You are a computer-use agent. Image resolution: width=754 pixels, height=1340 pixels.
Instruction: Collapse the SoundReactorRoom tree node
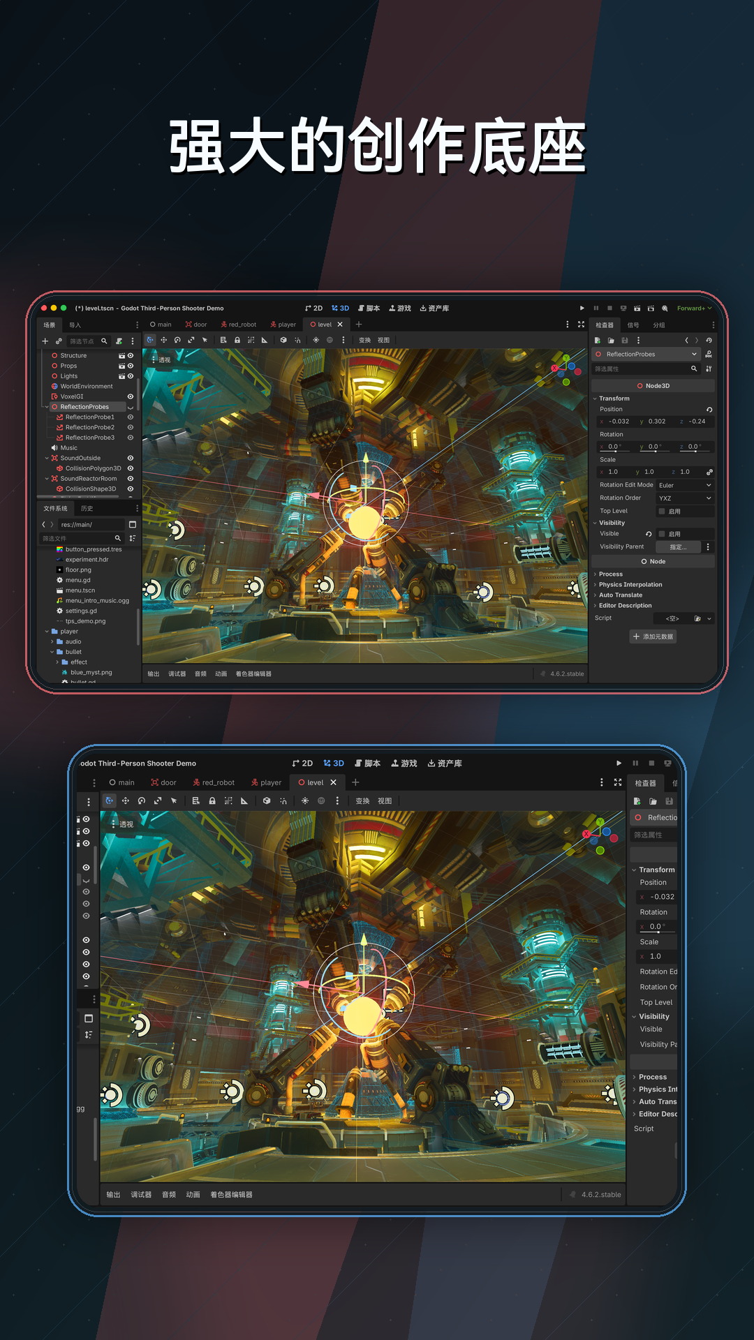47,479
